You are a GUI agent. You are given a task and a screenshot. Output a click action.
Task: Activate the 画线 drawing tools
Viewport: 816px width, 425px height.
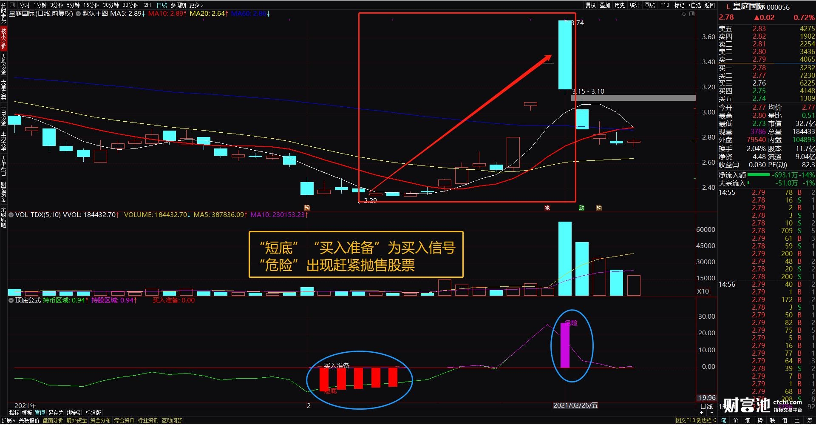[649, 5]
